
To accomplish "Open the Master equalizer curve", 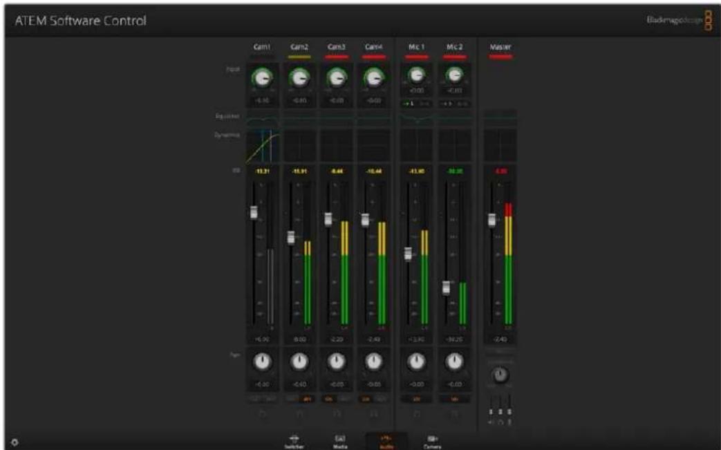I will click(500, 119).
